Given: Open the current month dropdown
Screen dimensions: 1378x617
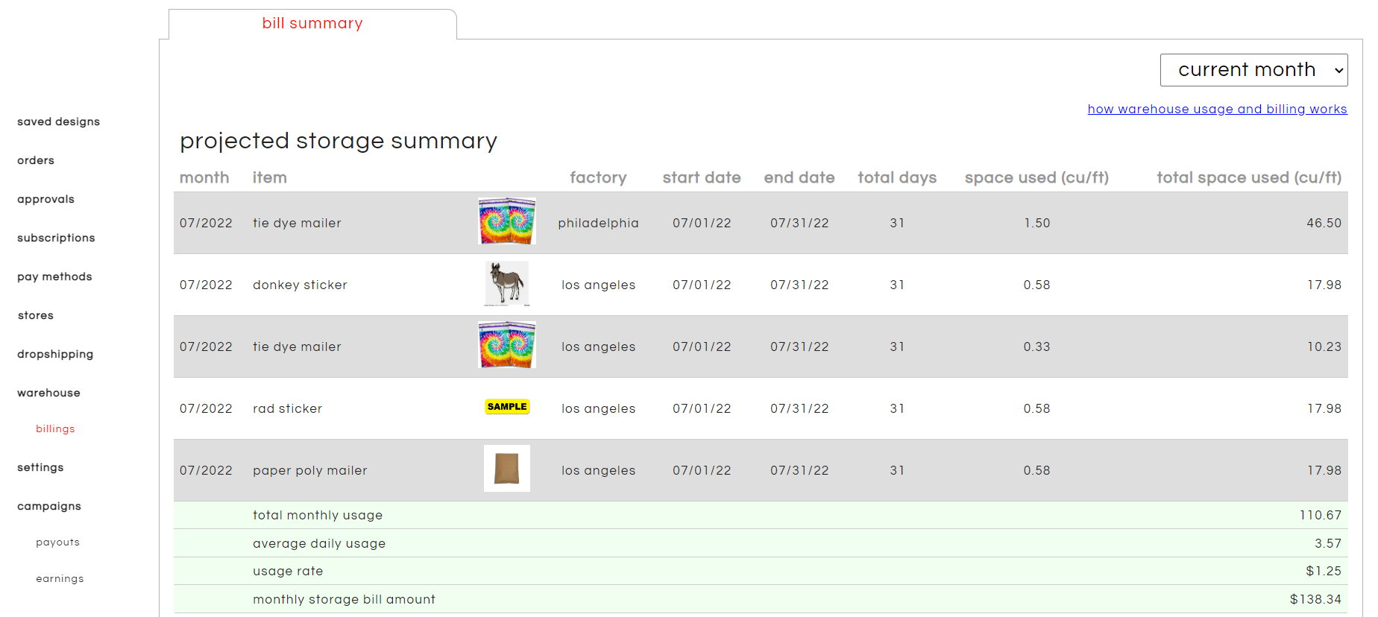Looking at the screenshot, I should coord(1253,70).
